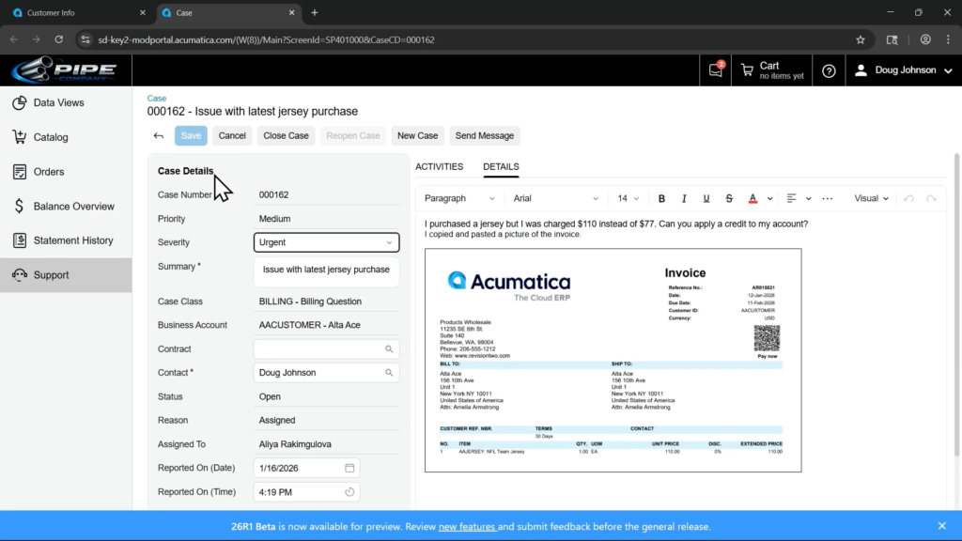The image size is (962, 541).
Task: Apply italic formatting in editor
Action: click(684, 198)
